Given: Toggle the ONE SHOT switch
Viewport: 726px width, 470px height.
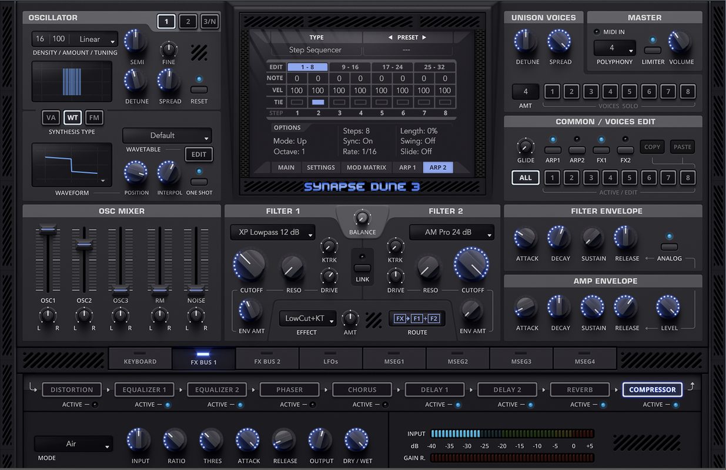Looking at the screenshot, I should tap(199, 182).
